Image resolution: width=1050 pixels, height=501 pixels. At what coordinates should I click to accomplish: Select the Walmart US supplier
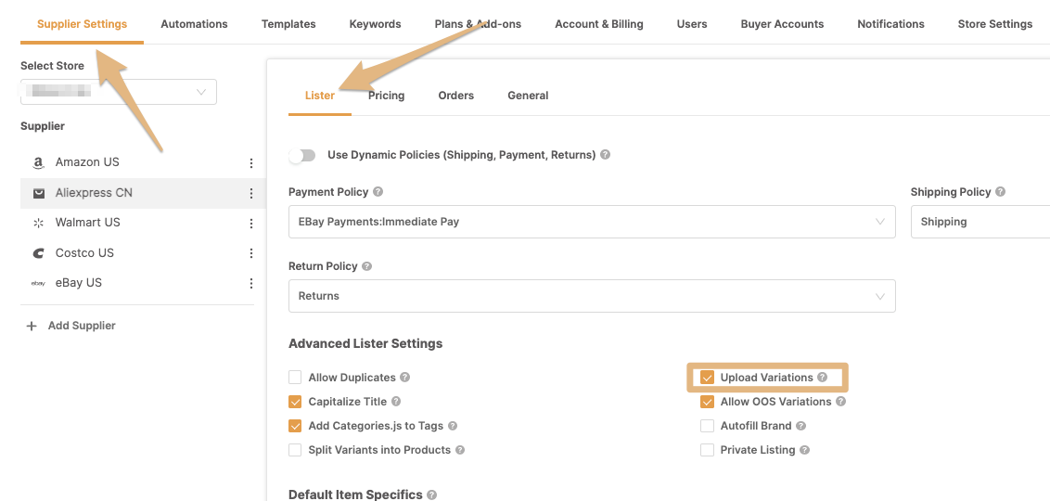pyautogui.click(x=87, y=223)
